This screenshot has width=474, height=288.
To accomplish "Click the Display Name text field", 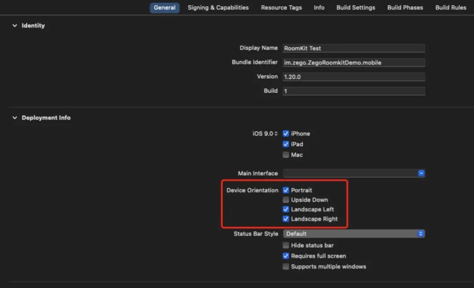I will tap(353, 49).
